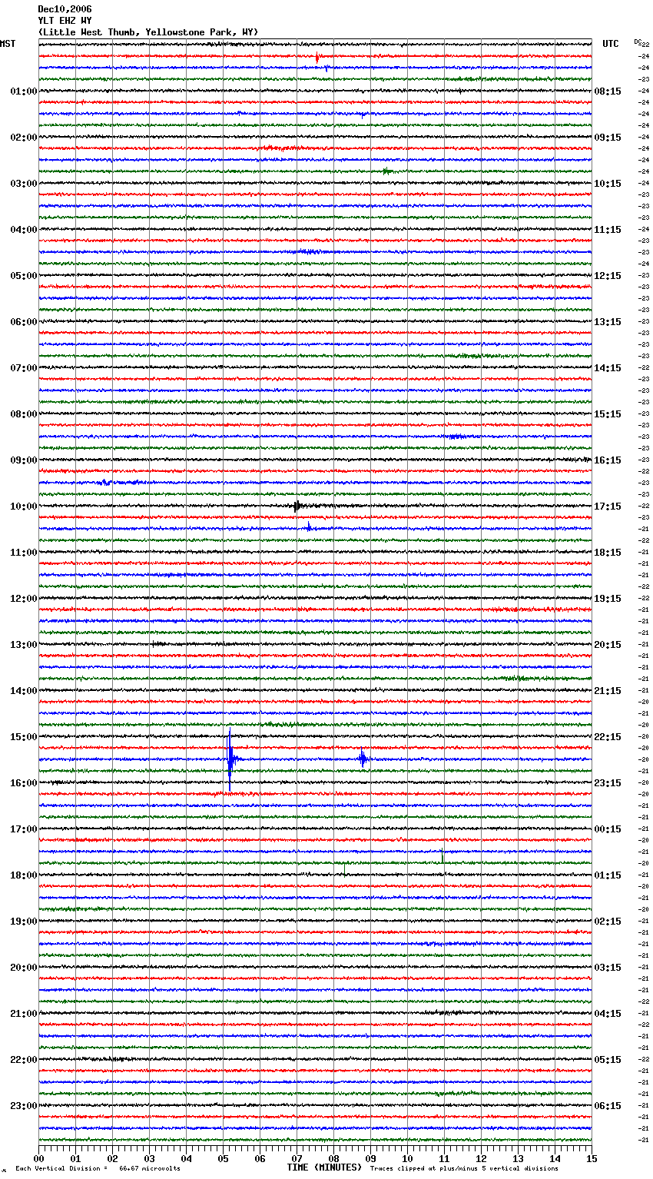Click the 15 minute tick label on the bottom axis
Viewport: 653px width, 1179px height.
tap(592, 1158)
